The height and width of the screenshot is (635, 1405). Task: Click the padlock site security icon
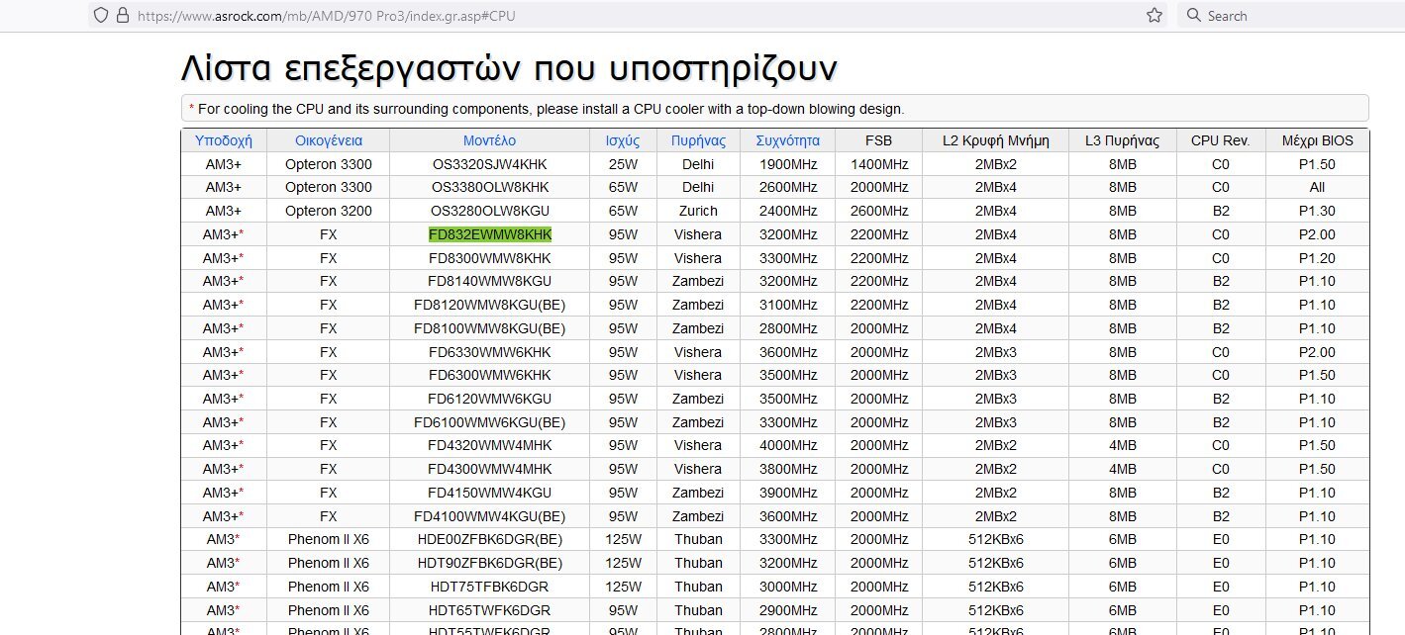(x=123, y=16)
